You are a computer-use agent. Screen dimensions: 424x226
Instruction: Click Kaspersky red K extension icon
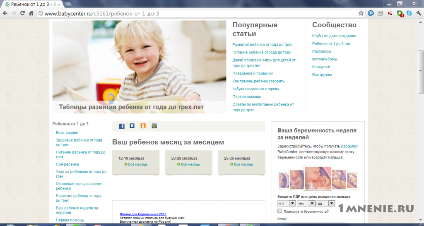tap(390, 13)
